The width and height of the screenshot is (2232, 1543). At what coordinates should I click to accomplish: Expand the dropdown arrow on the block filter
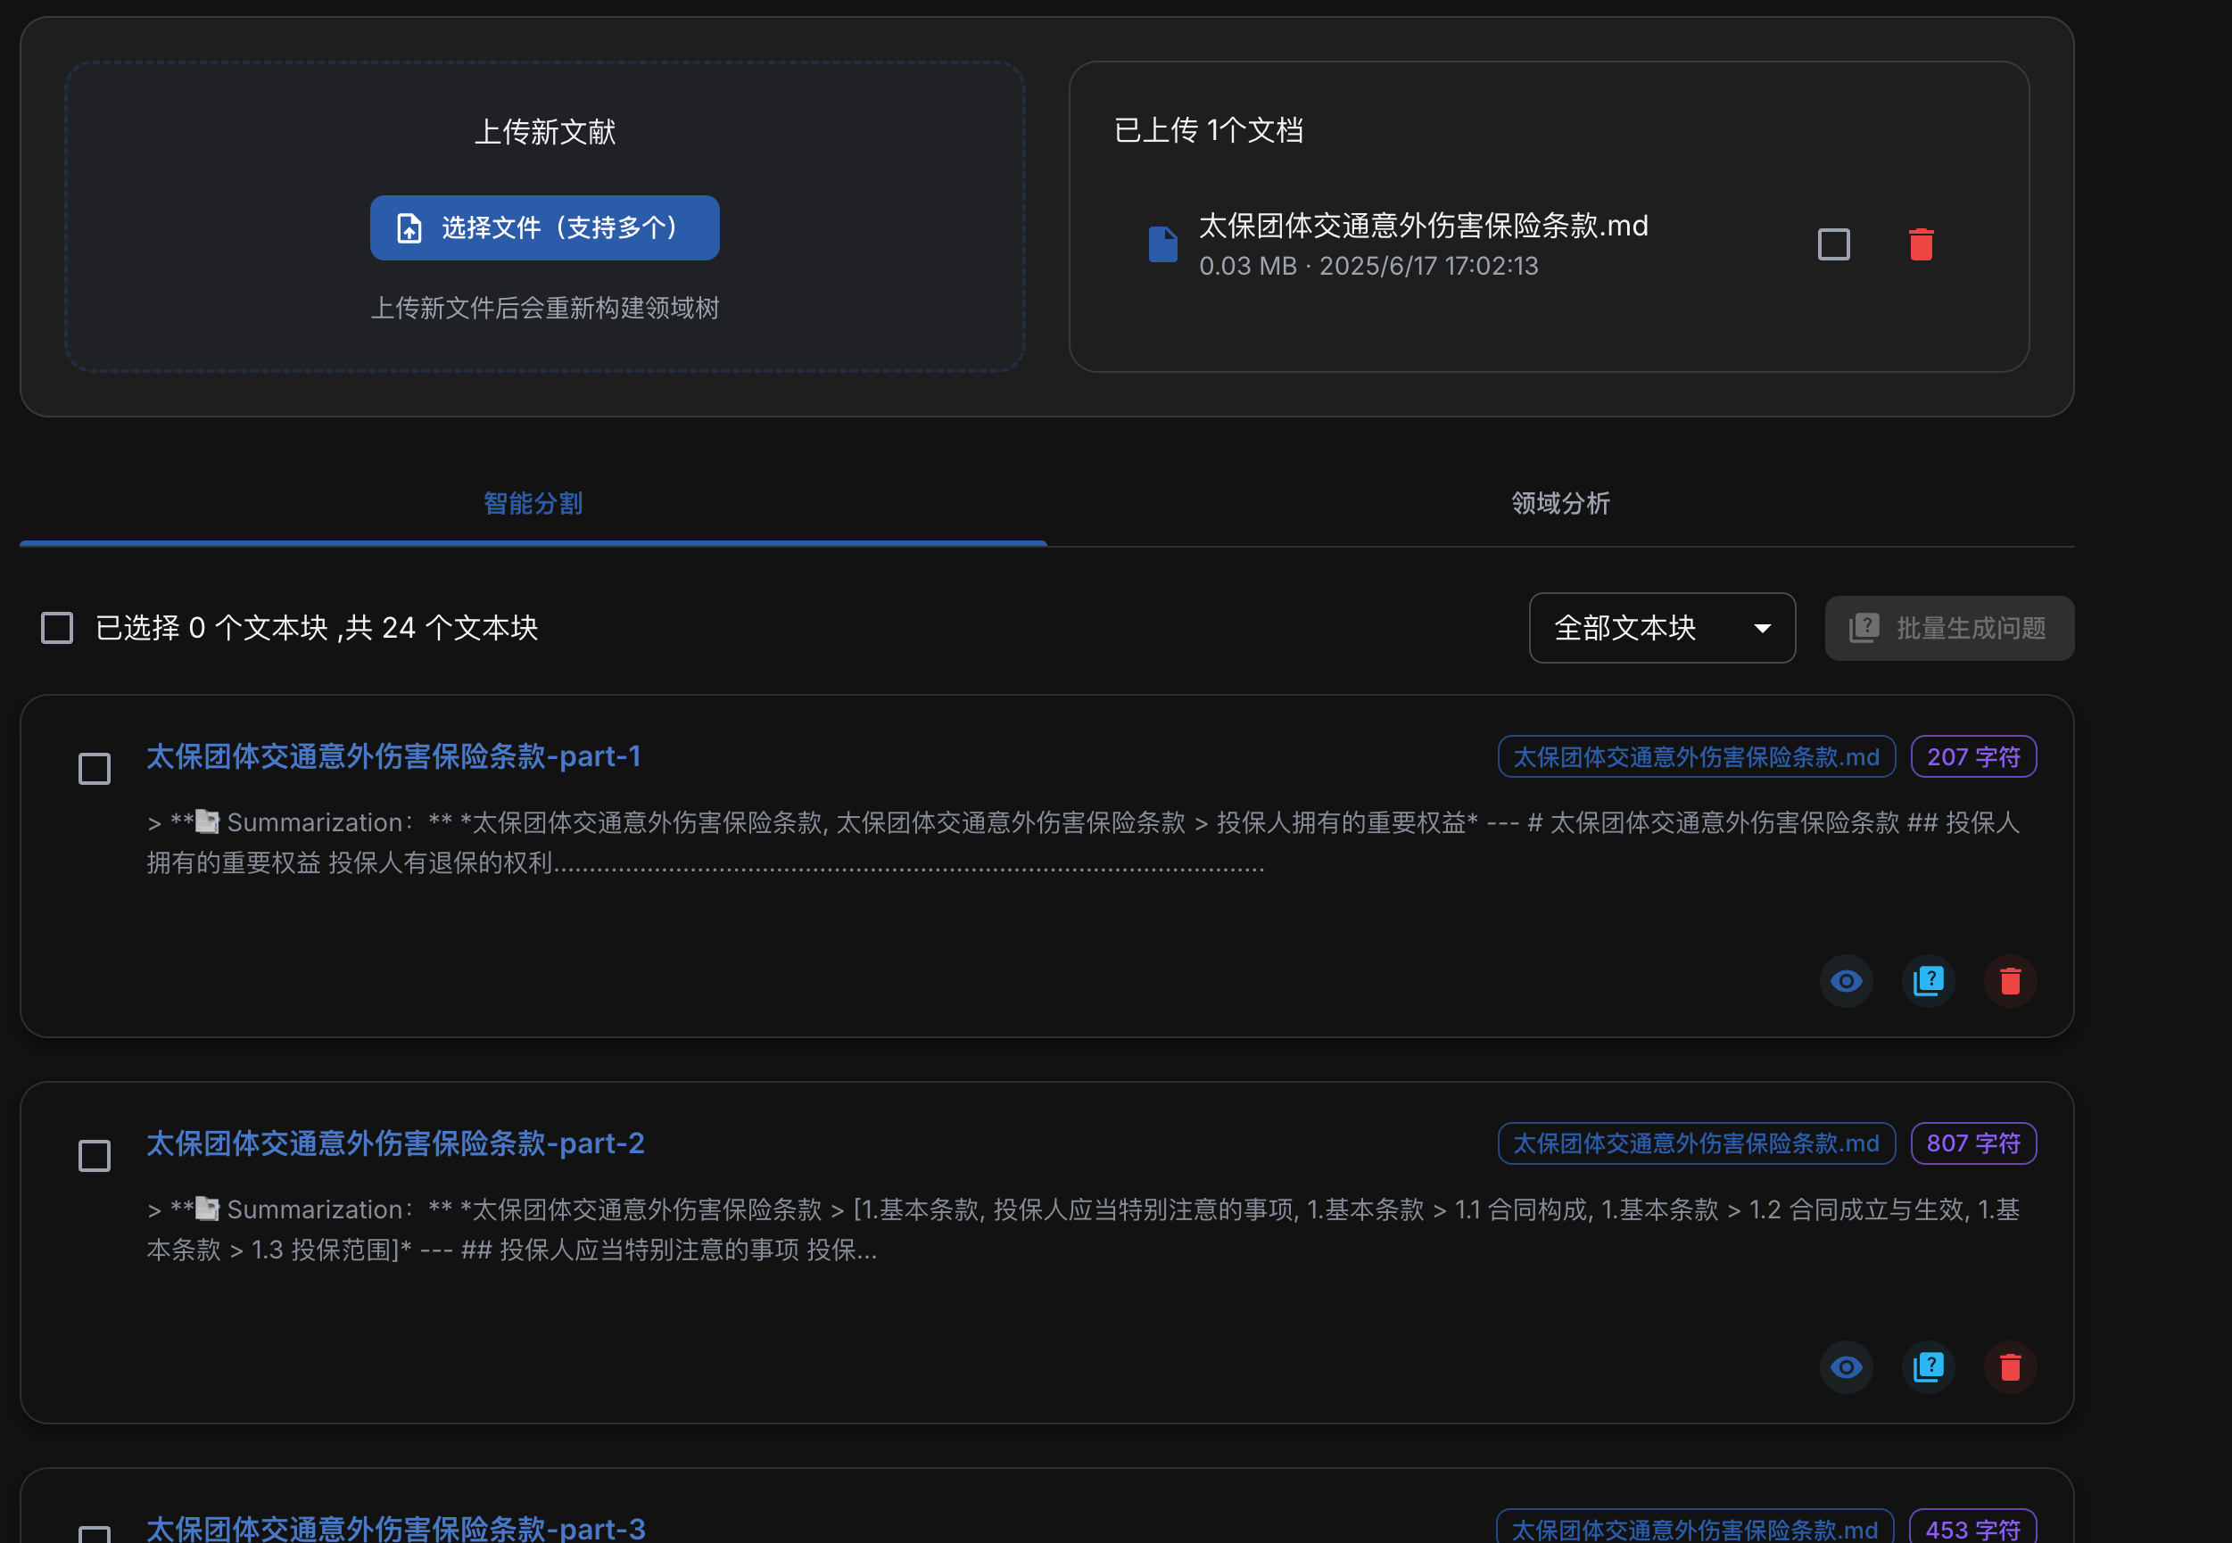pos(1762,627)
